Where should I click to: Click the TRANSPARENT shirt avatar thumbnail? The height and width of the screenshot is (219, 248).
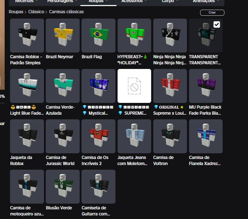(206, 36)
